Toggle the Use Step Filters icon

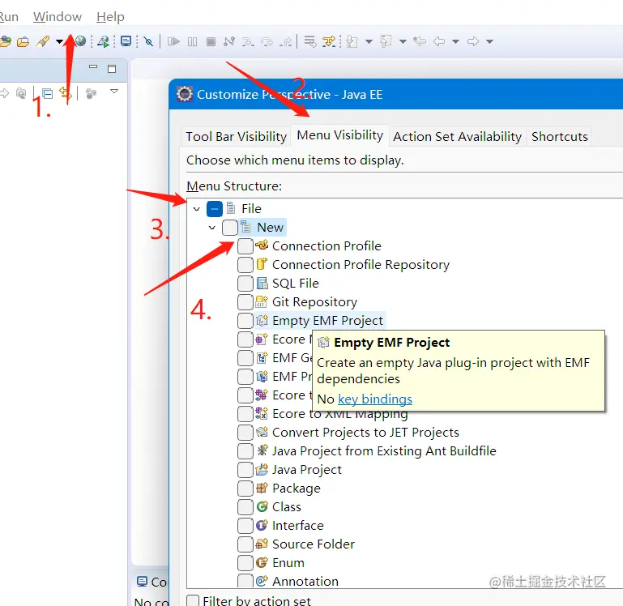(x=329, y=41)
